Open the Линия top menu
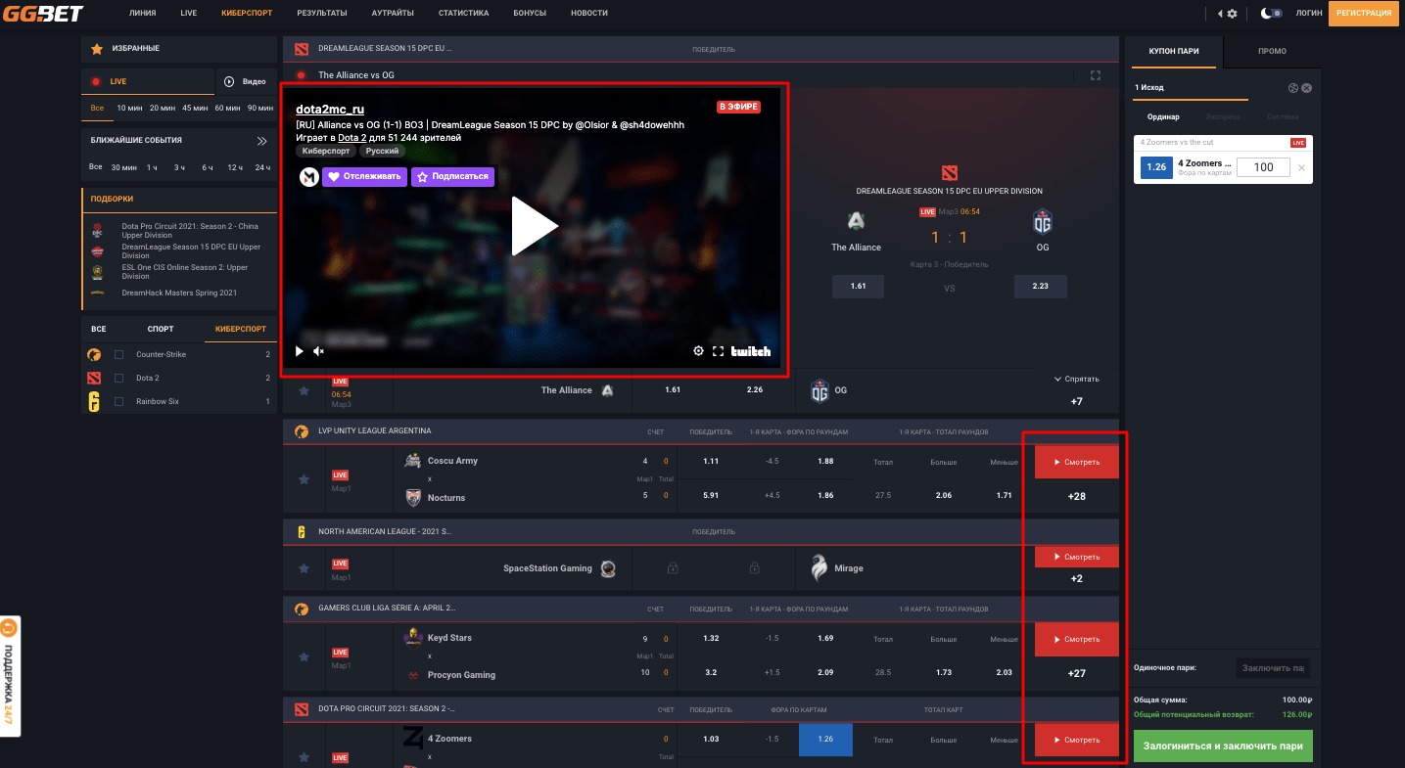 tap(145, 14)
